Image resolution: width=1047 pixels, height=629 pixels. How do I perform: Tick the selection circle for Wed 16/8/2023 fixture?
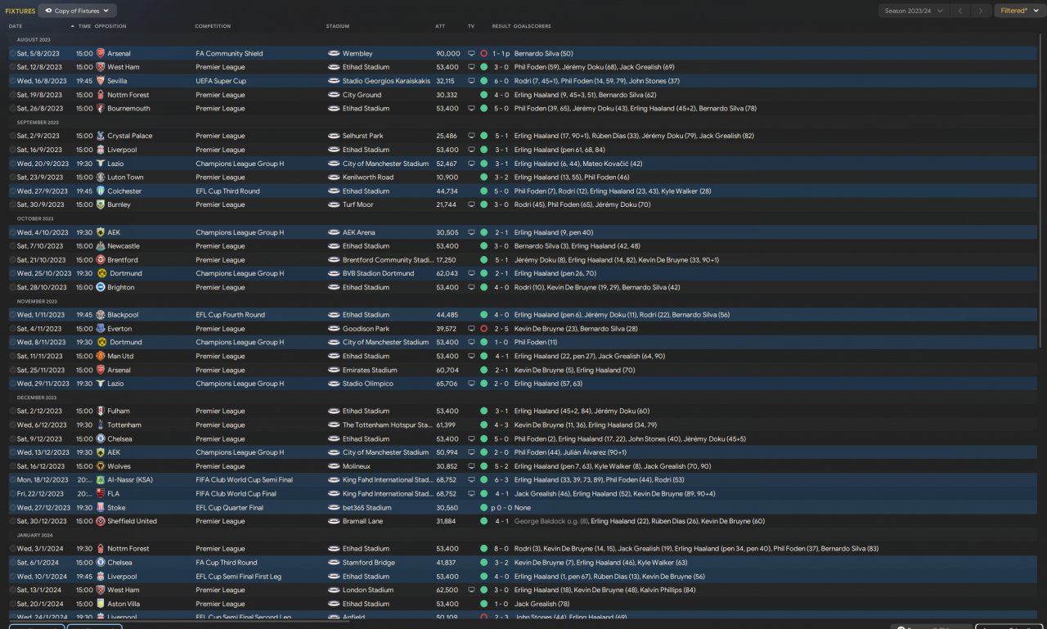(x=12, y=81)
